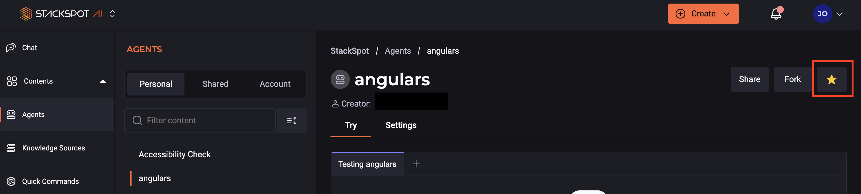Click the angulars agent robot icon
Image resolution: width=861 pixels, height=194 pixels.
click(340, 79)
